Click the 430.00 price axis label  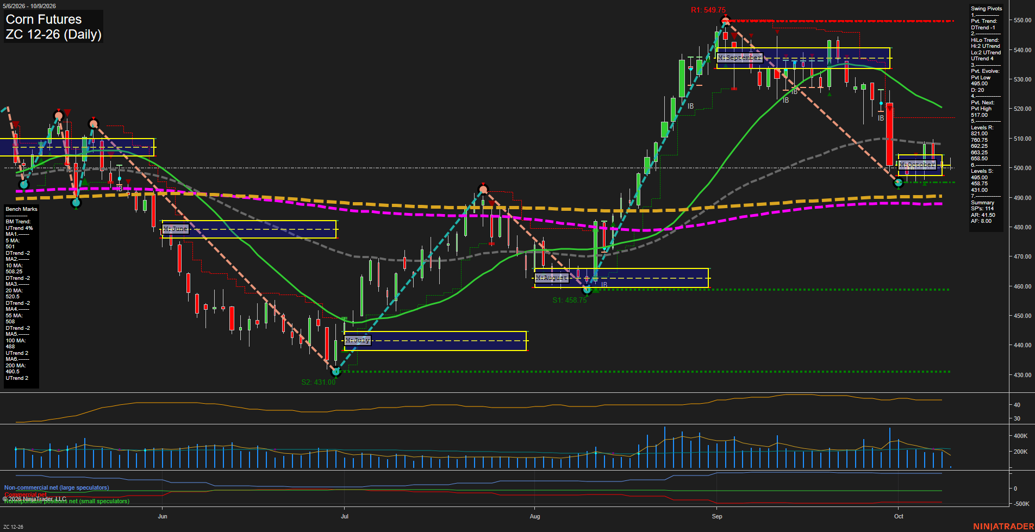1022,375
